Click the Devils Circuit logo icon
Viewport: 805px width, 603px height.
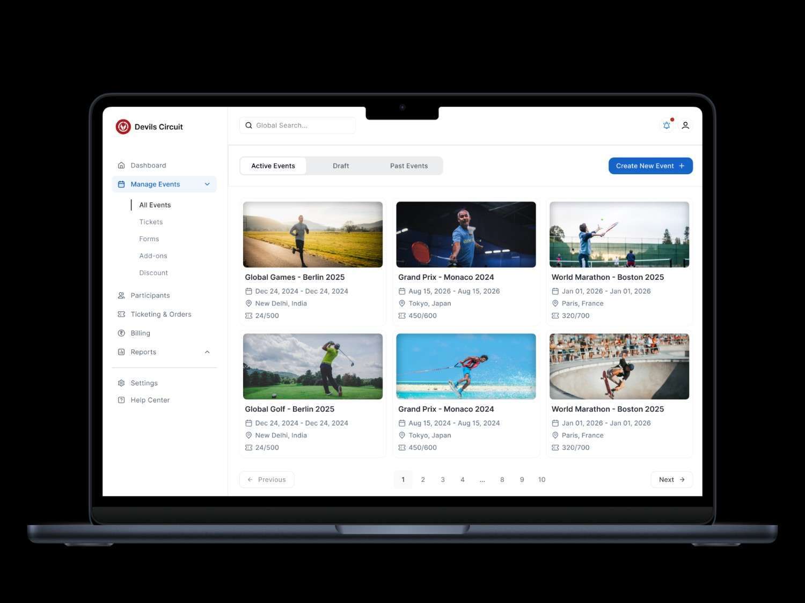[x=122, y=126]
